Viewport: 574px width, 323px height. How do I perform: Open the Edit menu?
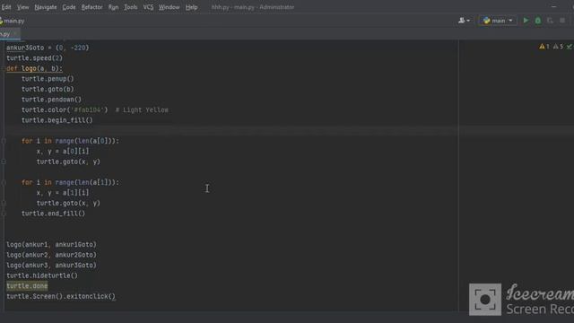coord(6,7)
